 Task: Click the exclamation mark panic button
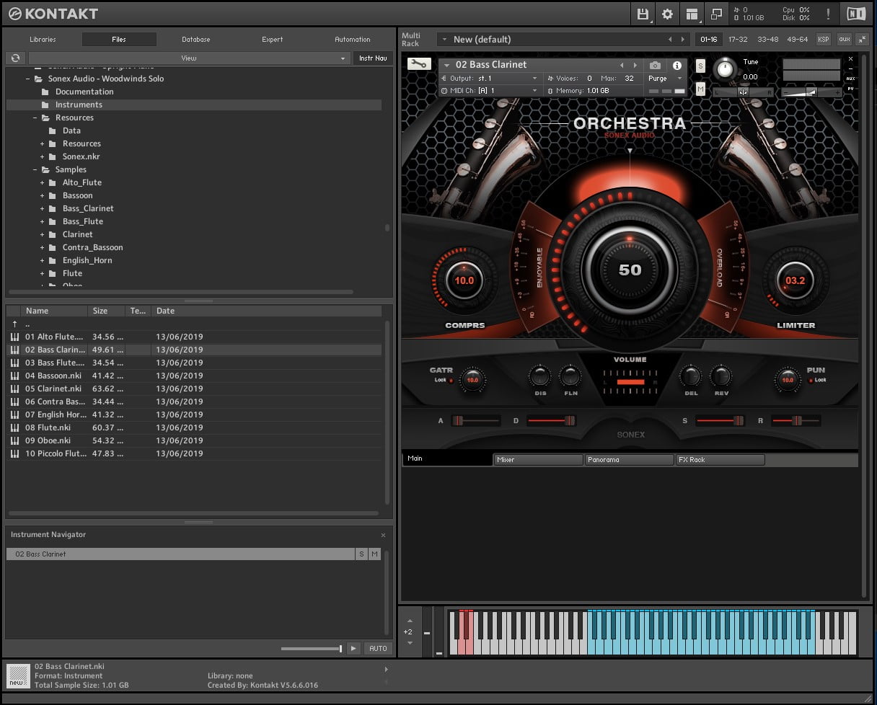tap(827, 14)
